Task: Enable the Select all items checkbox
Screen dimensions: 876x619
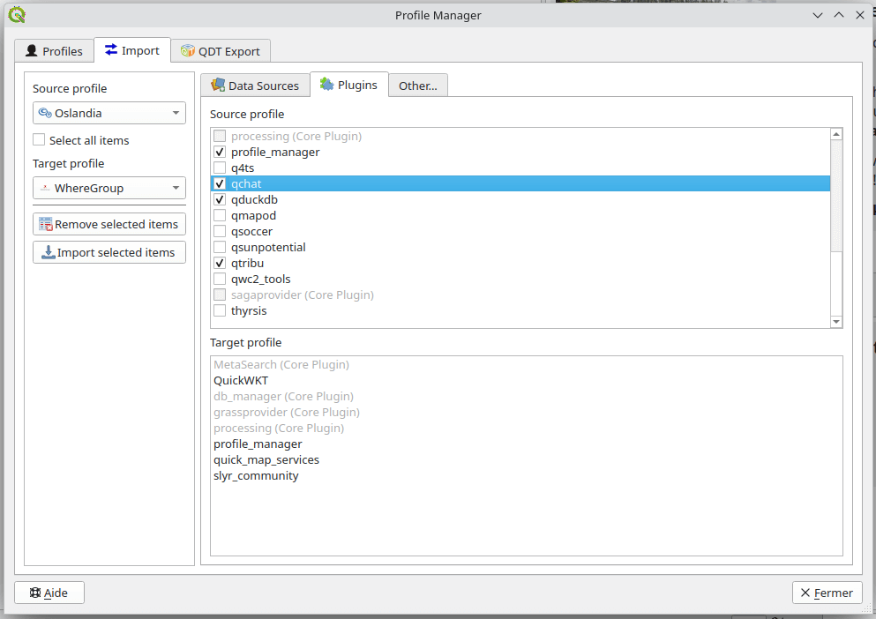Action: (38, 140)
